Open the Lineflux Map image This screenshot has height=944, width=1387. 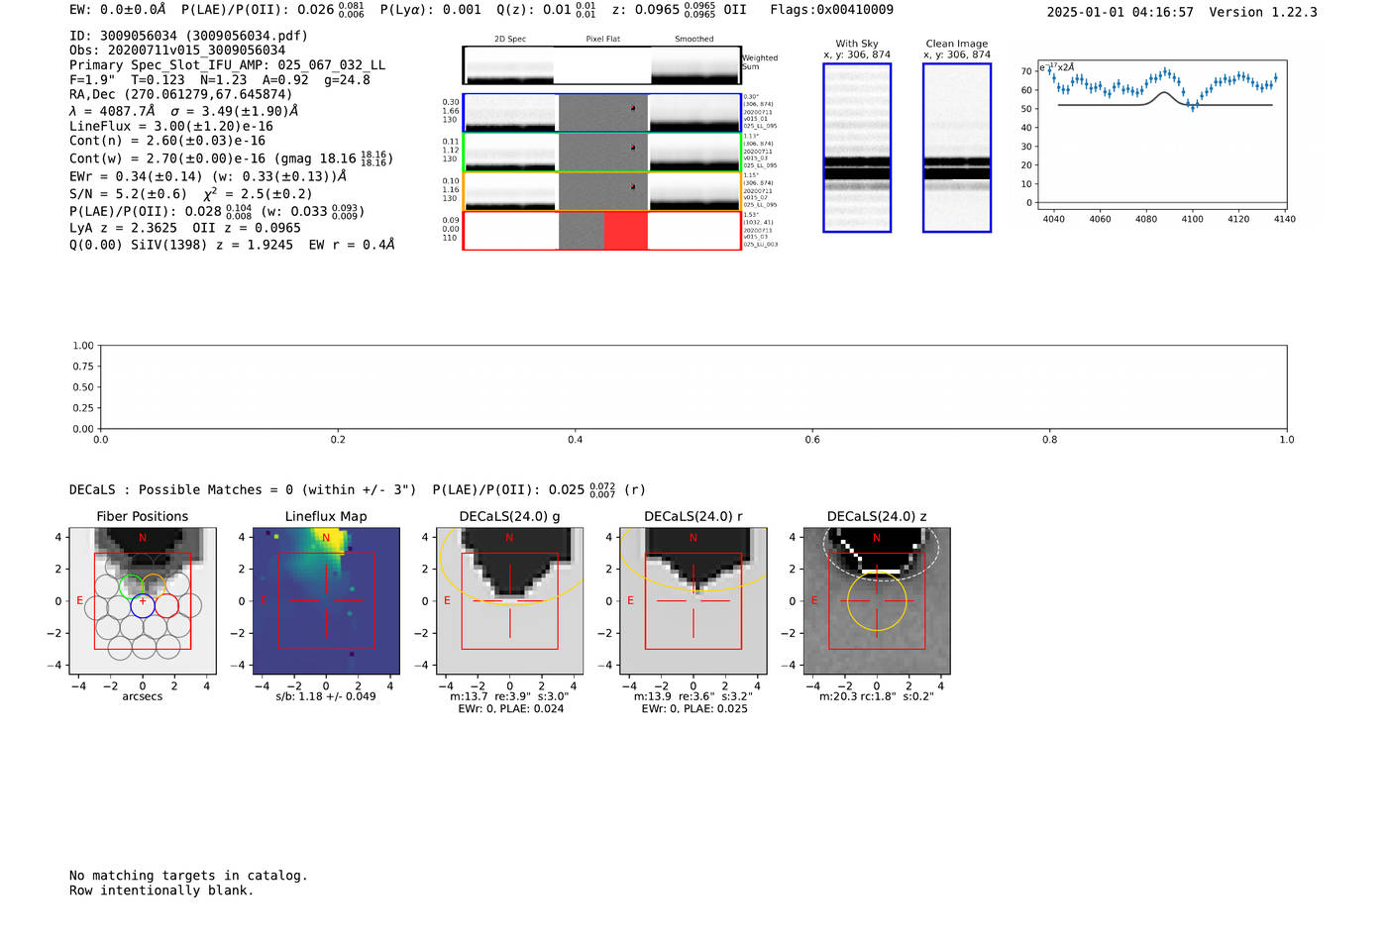click(326, 601)
